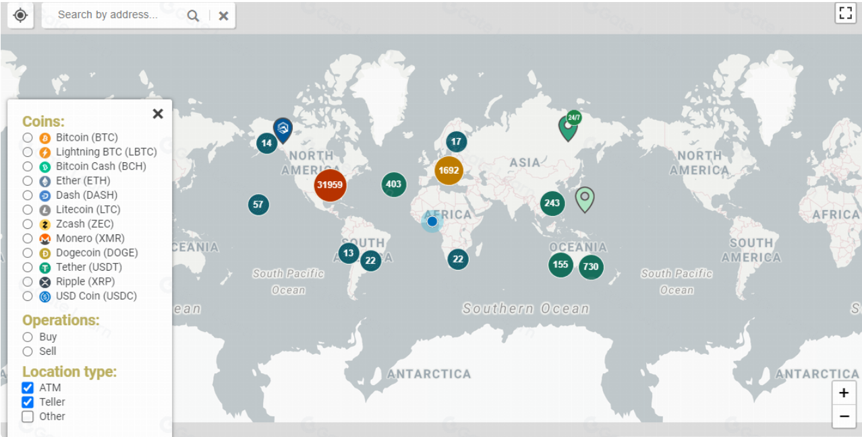Uncheck the ATM location type
Image resolution: width=862 pixels, height=437 pixels.
pos(28,388)
